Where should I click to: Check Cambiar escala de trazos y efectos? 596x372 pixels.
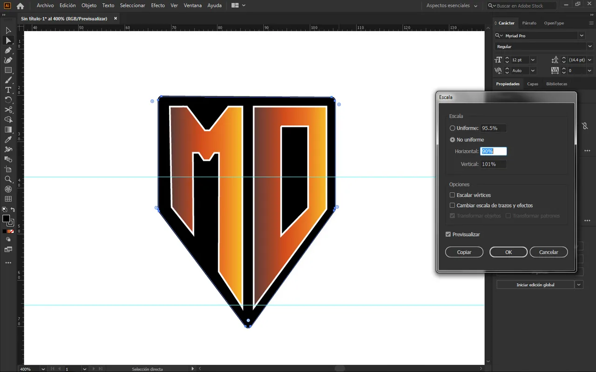[452, 206]
